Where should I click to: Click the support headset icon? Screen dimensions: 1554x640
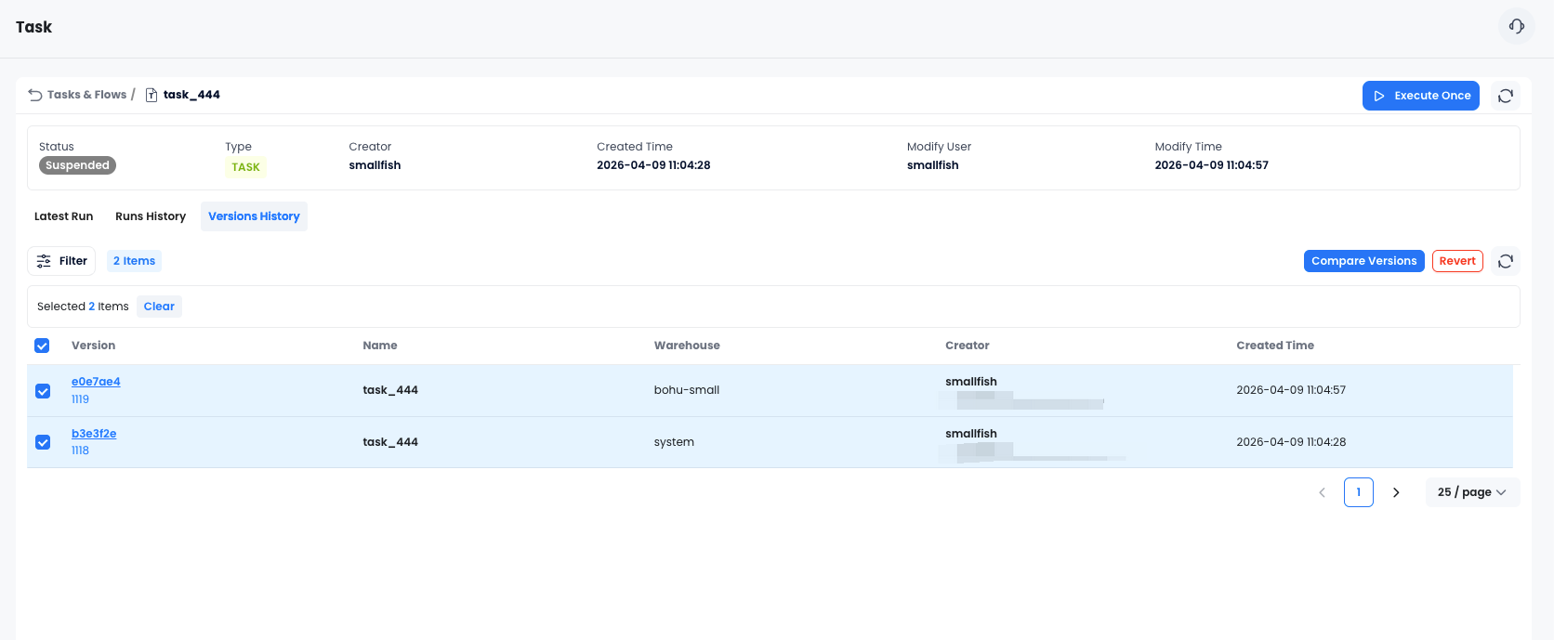pos(1516,26)
